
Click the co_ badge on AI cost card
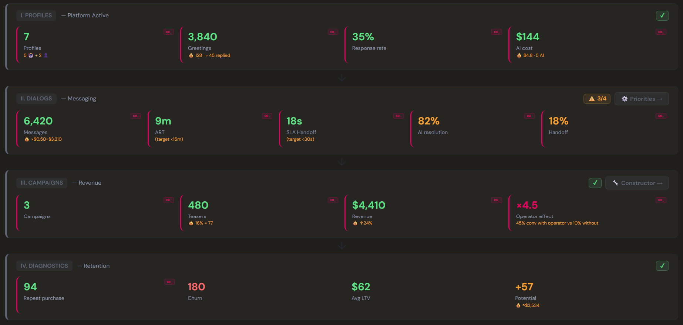coord(661,32)
